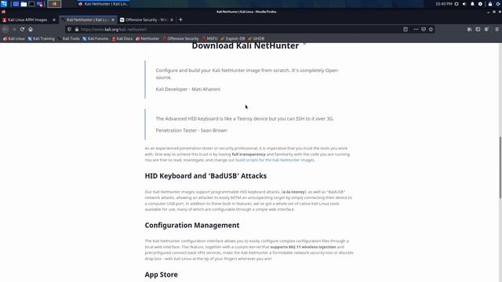Click the page vertical scrollbar thumb
The width and height of the screenshot is (502, 282).
click(500, 167)
